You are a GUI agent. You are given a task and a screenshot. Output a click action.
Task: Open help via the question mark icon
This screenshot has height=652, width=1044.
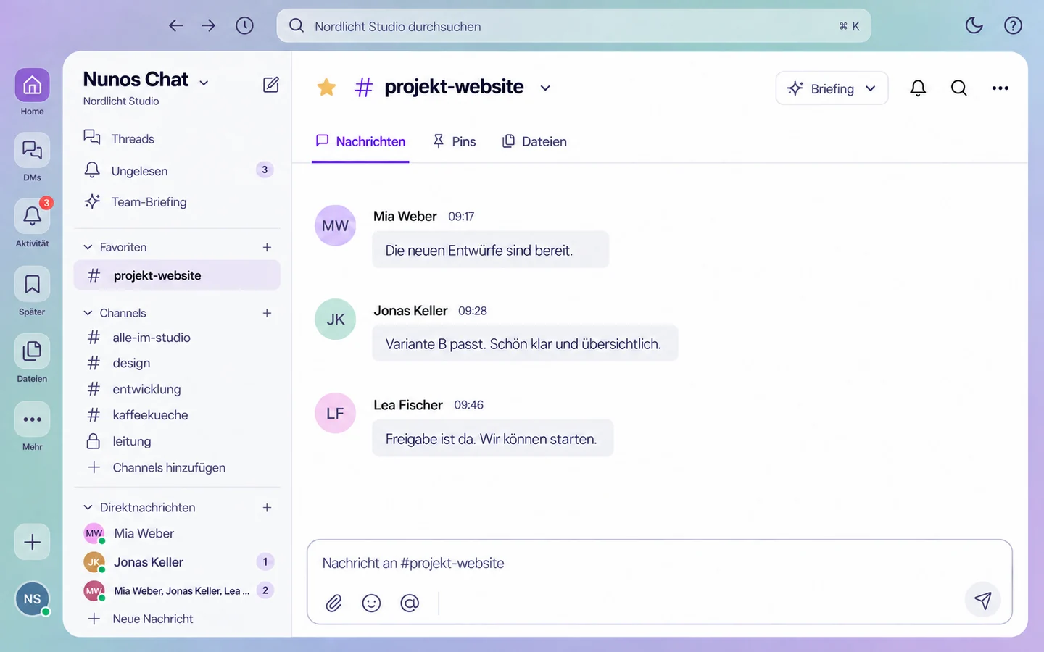click(x=1013, y=25)
